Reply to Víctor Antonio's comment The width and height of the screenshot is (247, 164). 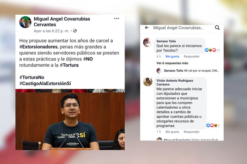192,132
